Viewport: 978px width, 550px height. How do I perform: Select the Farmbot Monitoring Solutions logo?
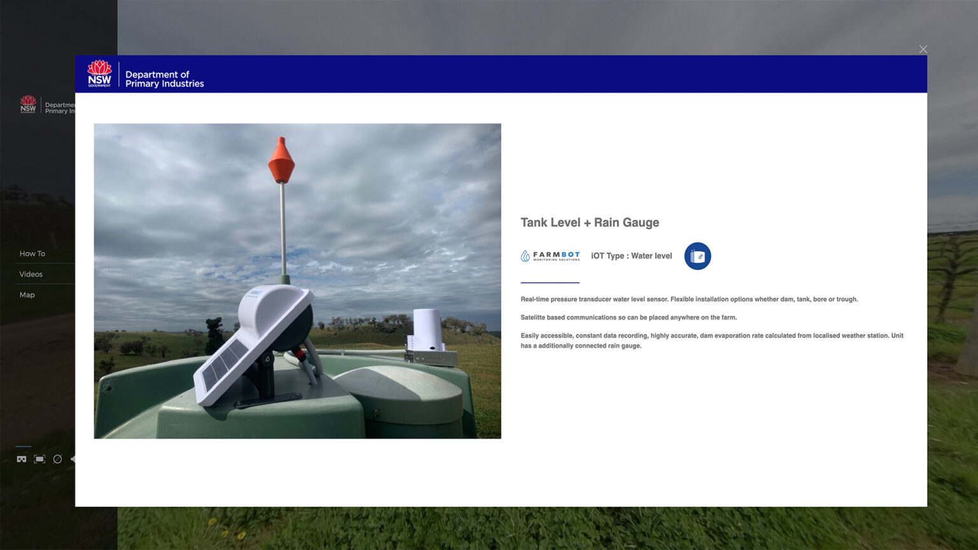(549, 256)
